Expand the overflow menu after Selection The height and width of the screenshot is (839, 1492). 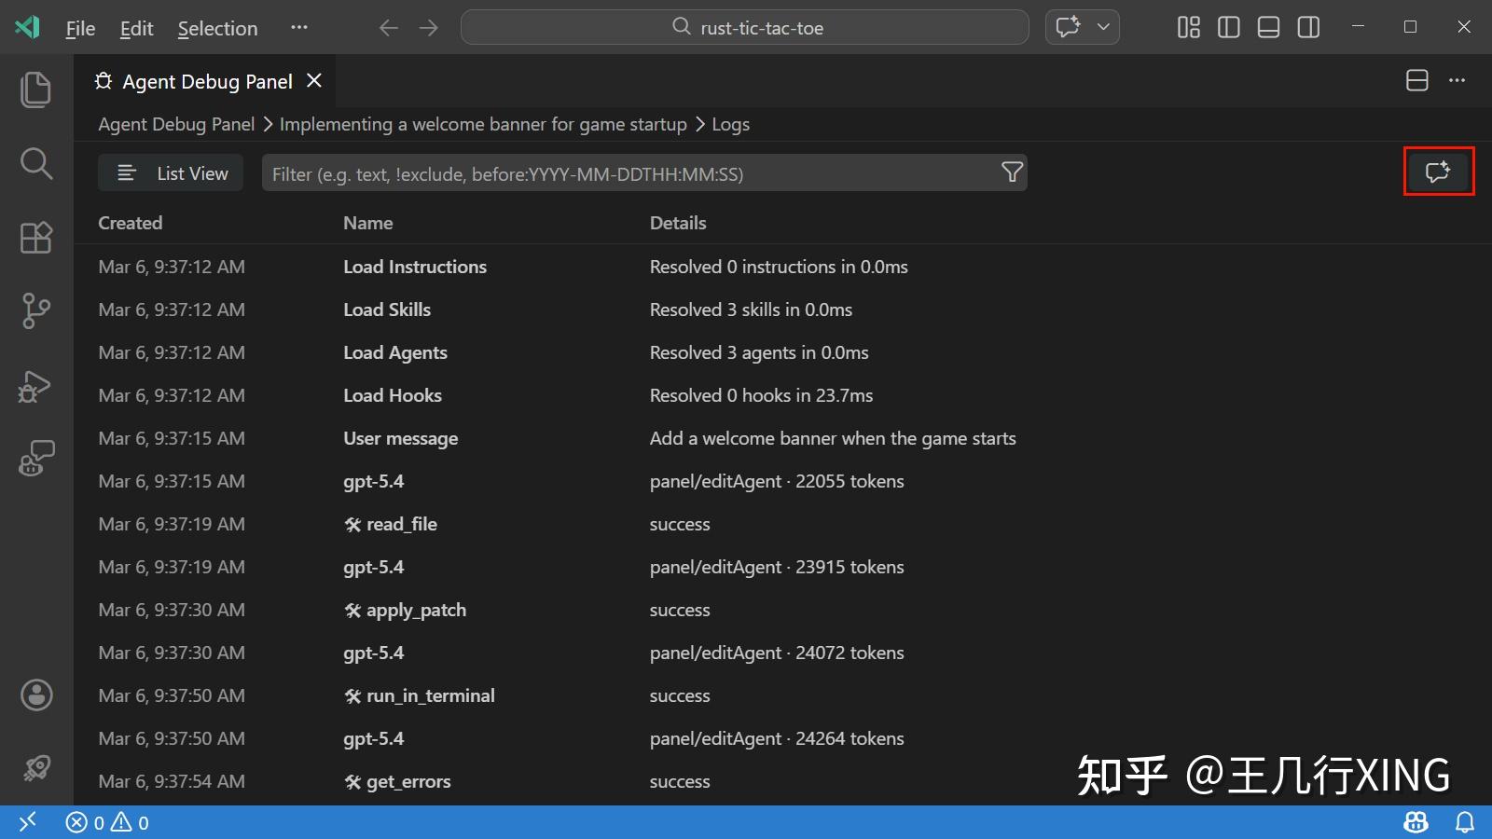pos(298,28)
